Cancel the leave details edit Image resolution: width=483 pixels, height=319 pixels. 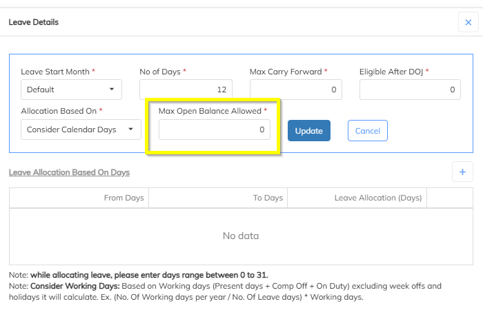[x=368, y=130]
